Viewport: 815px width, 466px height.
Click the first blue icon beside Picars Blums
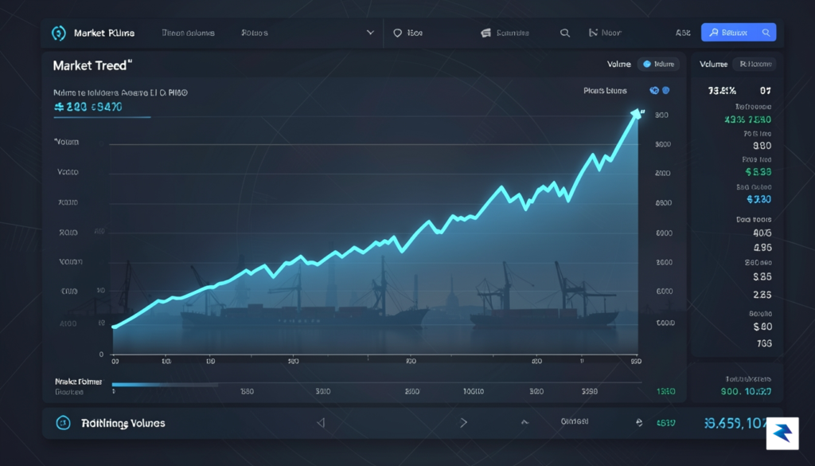(654, 91)
